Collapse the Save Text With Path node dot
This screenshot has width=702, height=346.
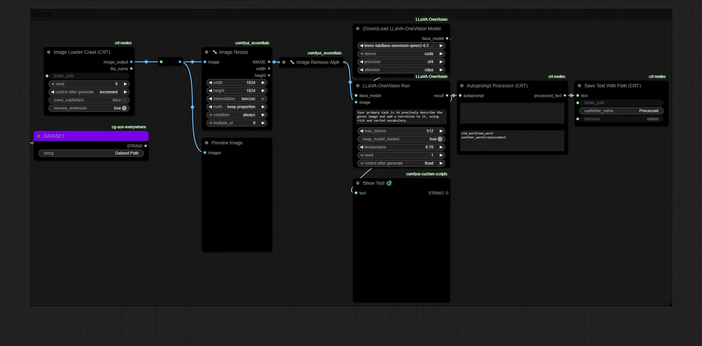pyautogui.click(x=579, y=85)
